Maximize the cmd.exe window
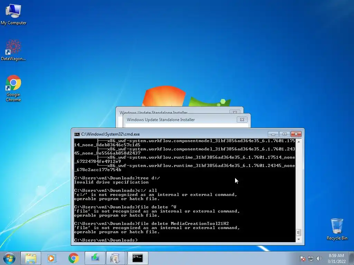The image size is (354, 265). 285,134
